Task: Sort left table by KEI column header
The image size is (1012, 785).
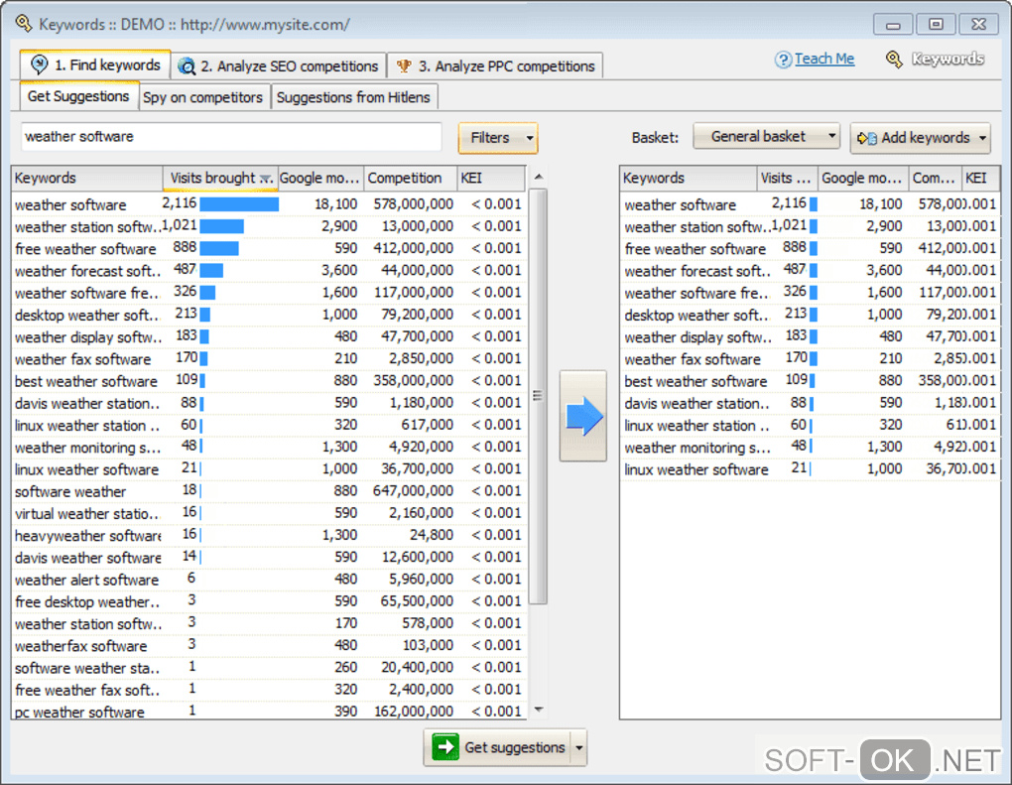Action: click(x=490, y=179)
